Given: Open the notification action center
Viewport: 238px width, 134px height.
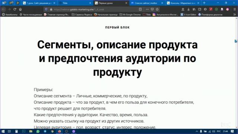Looking at the screenshot, I should coord(232,131).
